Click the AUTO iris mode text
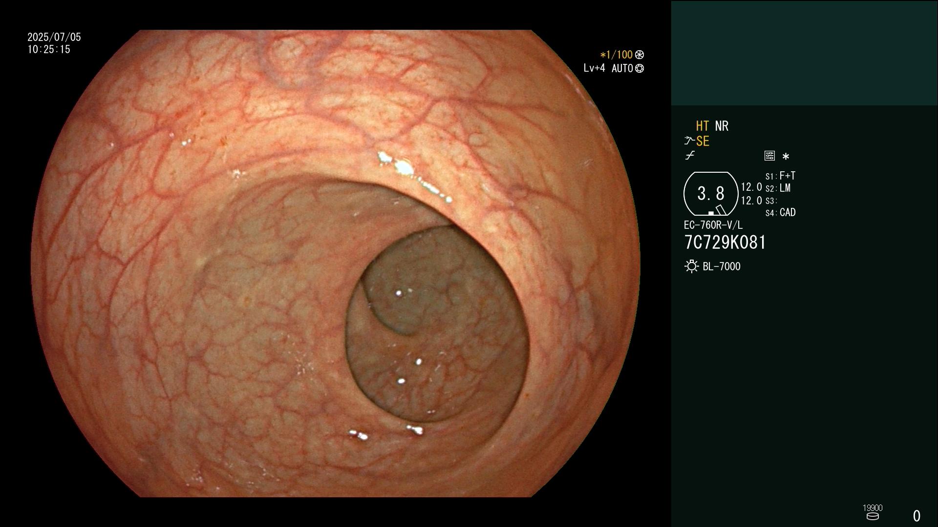 point(622,68)
